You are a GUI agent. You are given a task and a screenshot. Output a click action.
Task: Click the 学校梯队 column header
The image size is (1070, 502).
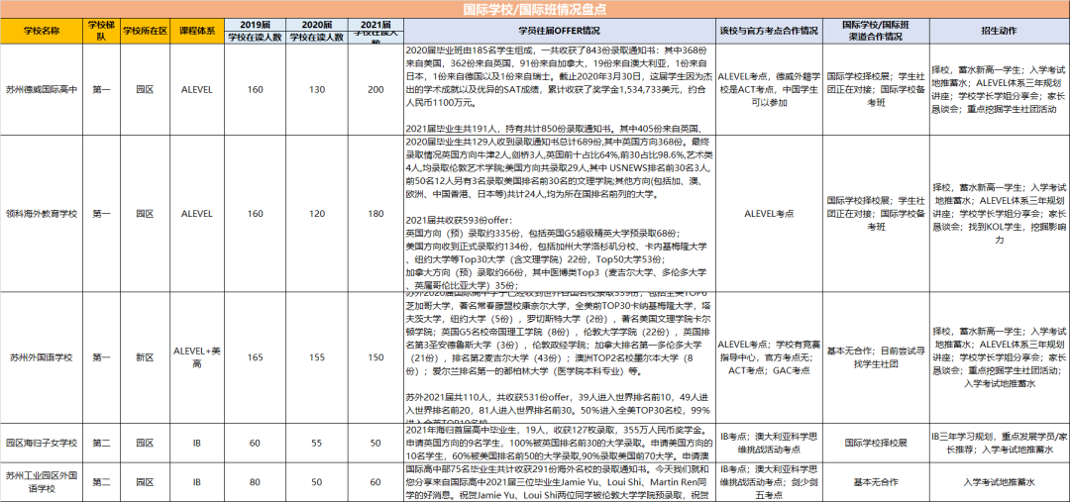(101, 32)
